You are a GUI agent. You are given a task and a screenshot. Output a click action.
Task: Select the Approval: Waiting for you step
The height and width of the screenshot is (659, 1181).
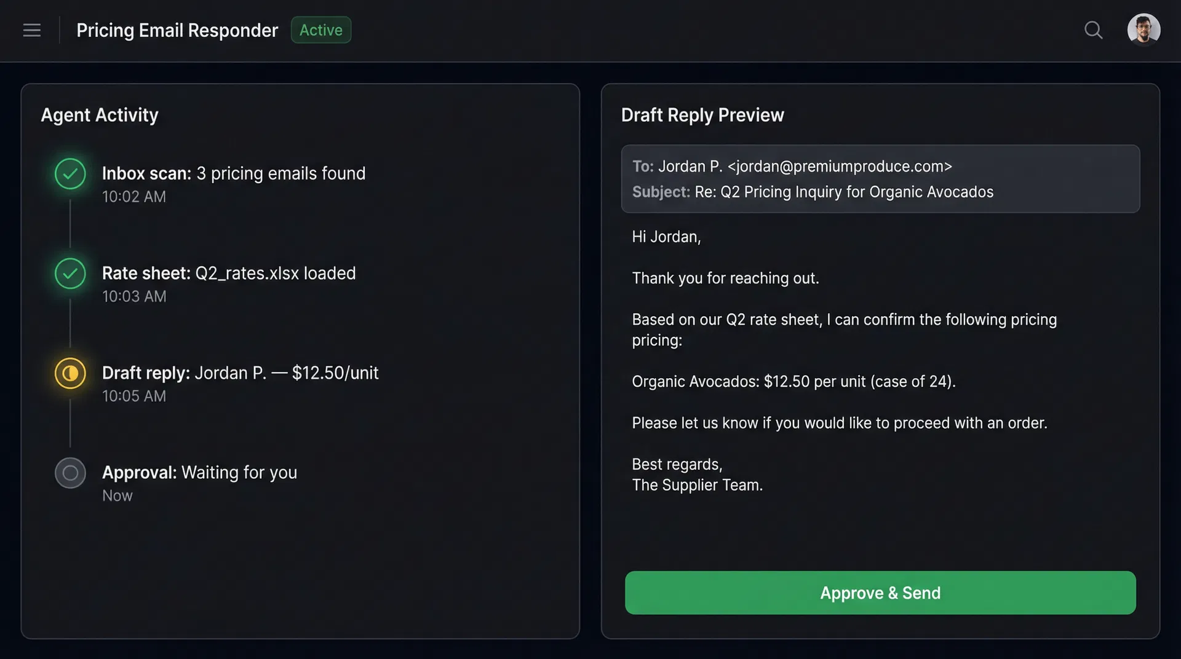[x=199, y=473]
